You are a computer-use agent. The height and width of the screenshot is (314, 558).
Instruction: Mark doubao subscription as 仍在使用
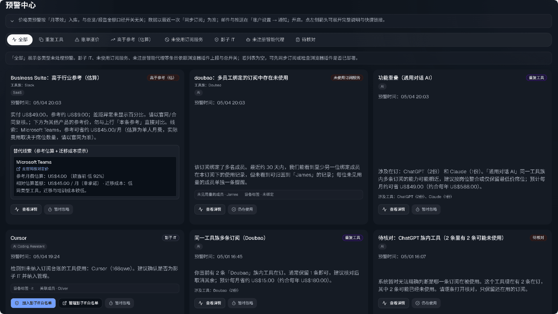point(242,209)
